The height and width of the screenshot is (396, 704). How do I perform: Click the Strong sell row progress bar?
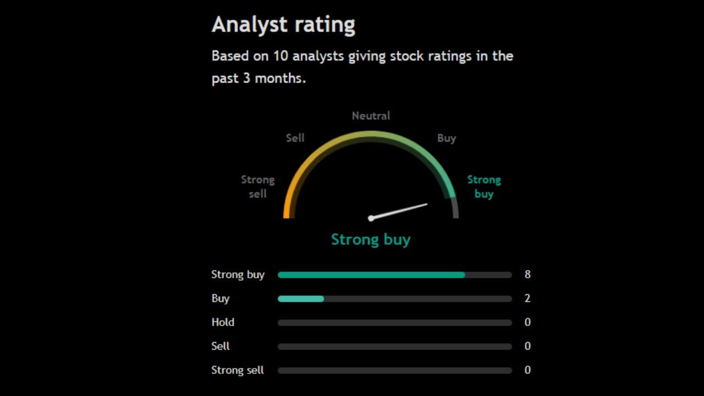pyautogui.click(x=394, y=371)
